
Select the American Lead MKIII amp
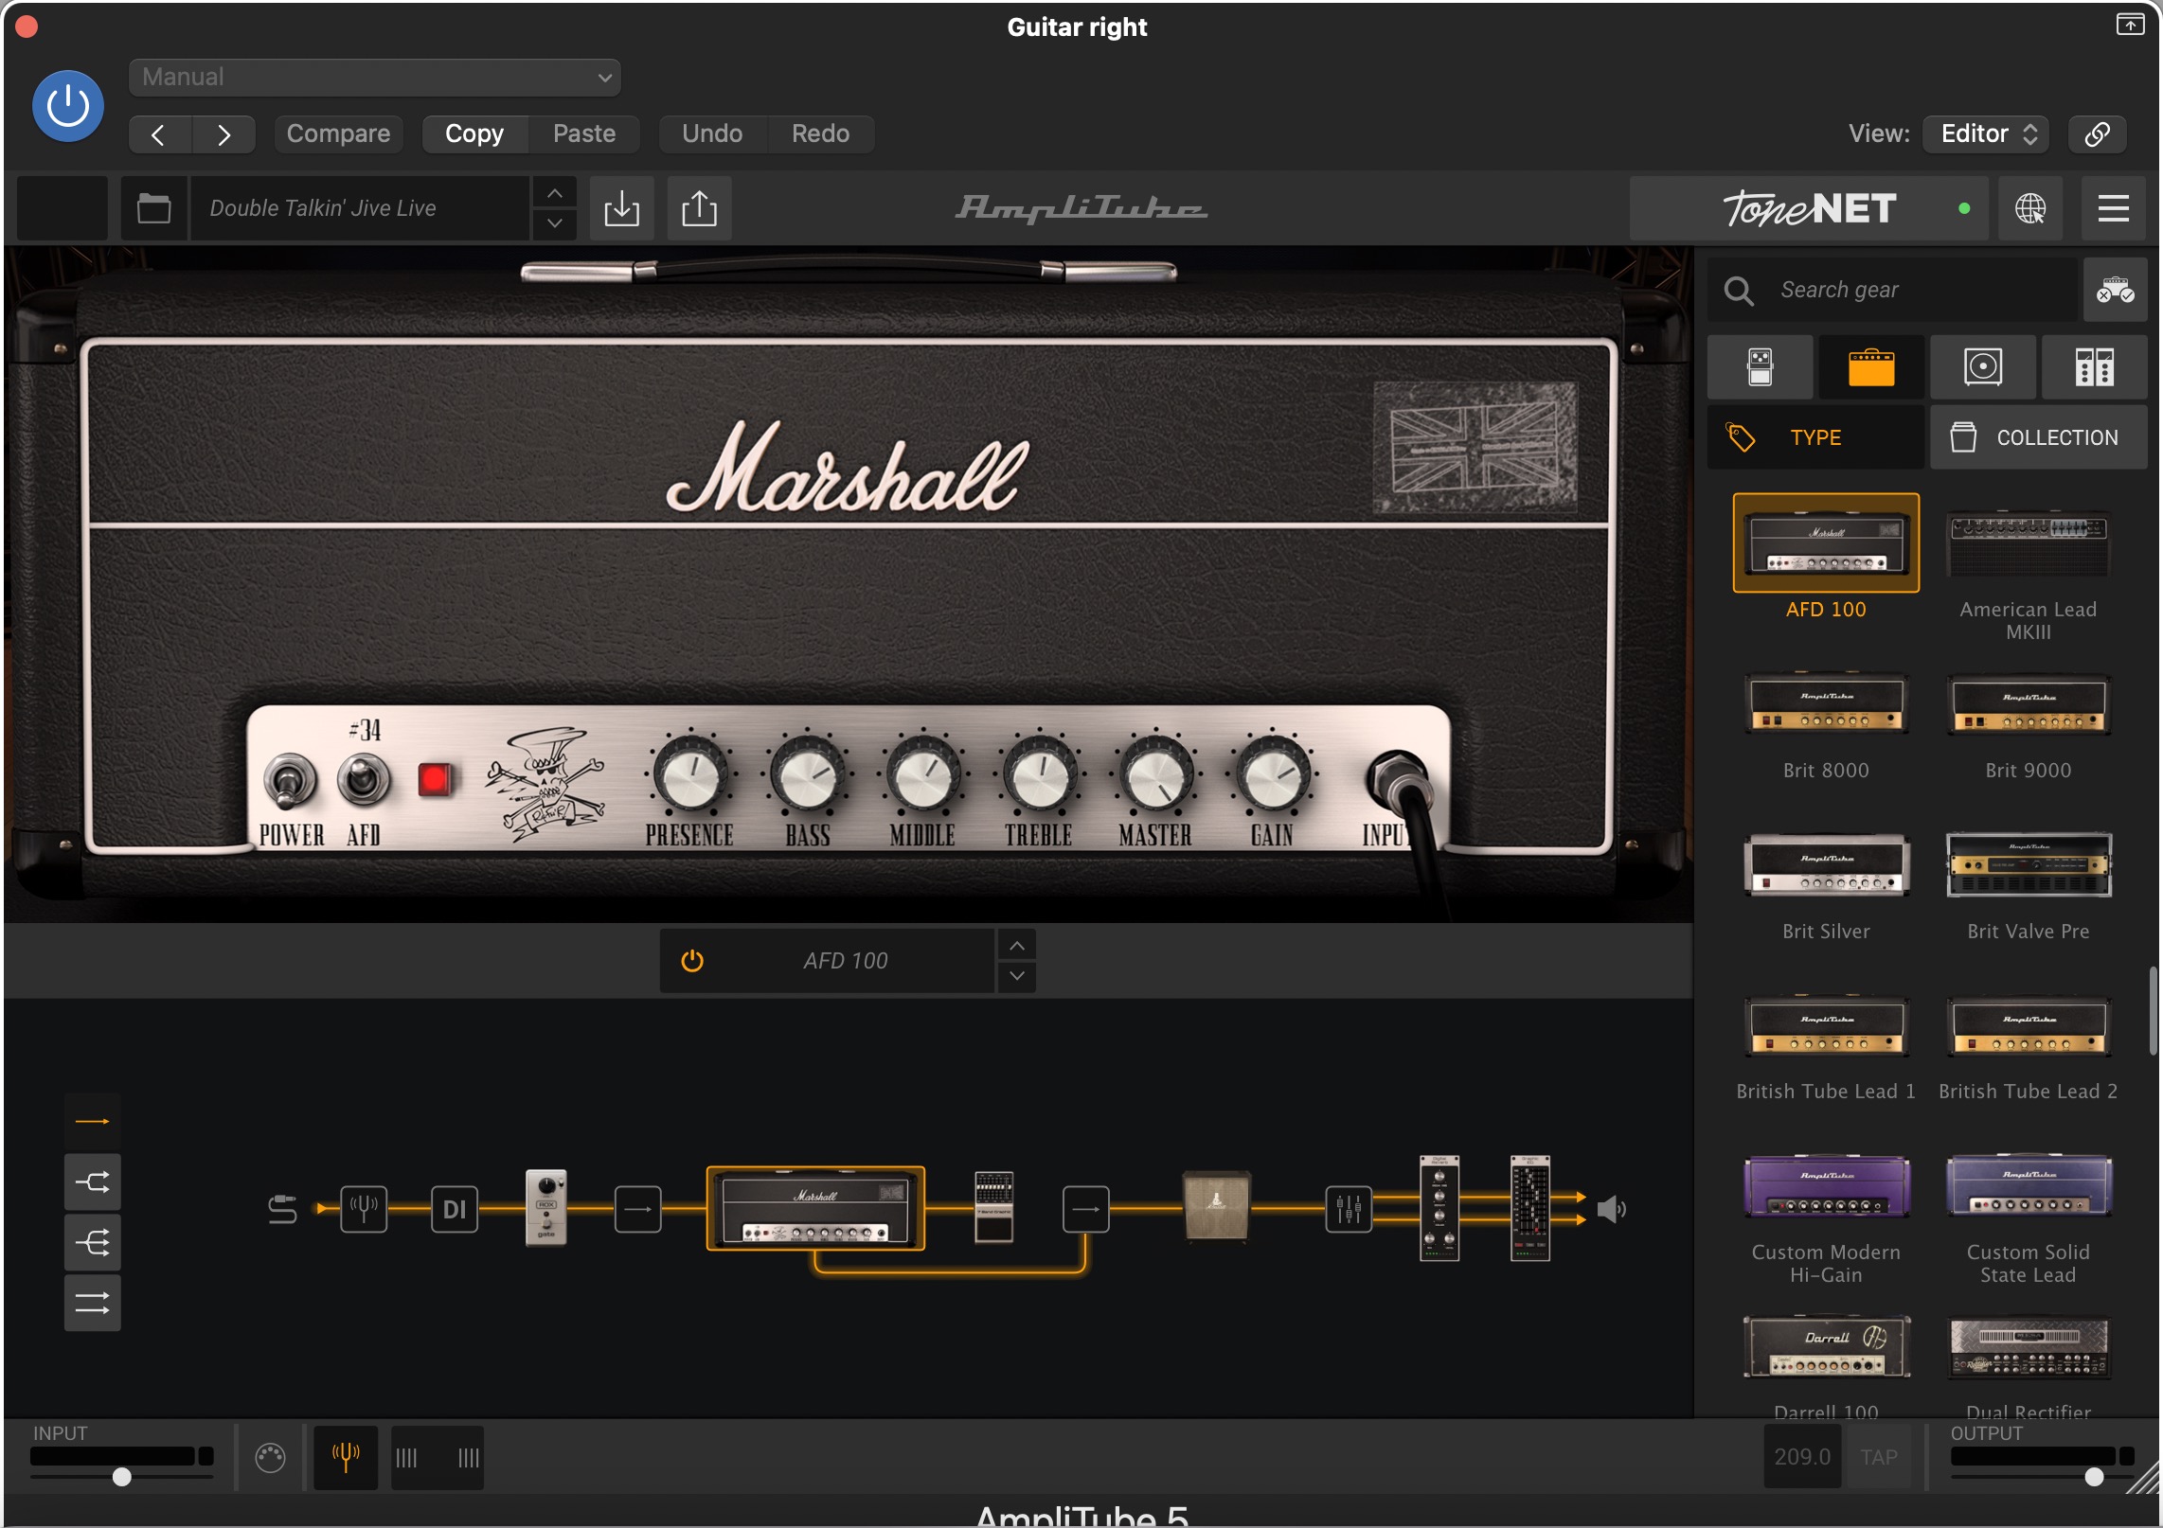[2029, 543]
